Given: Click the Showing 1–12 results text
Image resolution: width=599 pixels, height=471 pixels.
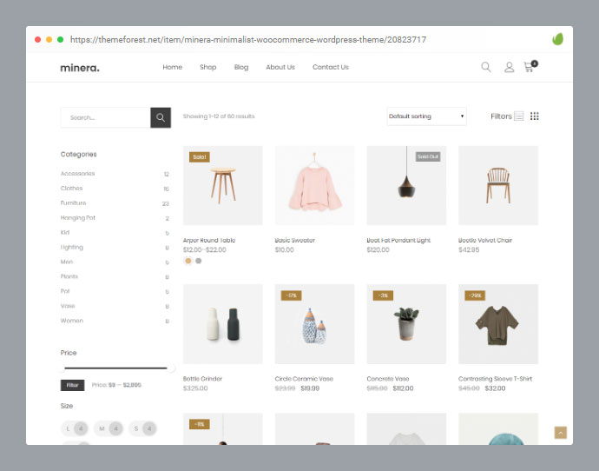Looking at the screenshot, I should click(219, 116).
